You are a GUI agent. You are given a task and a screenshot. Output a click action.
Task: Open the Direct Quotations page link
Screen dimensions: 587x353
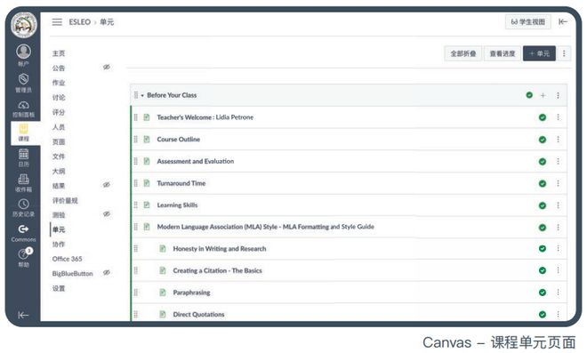click(x=199, y=315)
